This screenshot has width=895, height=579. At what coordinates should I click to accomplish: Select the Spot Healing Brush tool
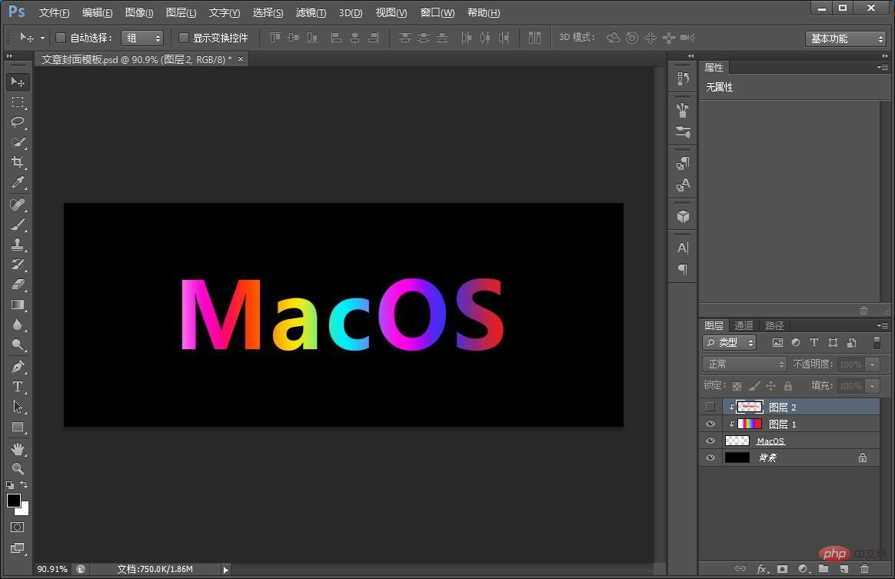[18, 205]
